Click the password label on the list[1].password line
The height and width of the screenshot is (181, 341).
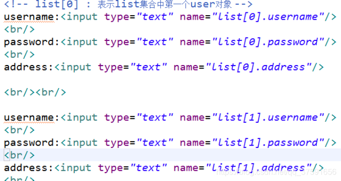click(29, 143)
